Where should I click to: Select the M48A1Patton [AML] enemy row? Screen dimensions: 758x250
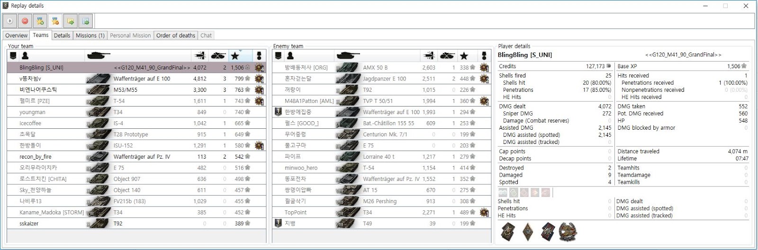click(382, 101)
